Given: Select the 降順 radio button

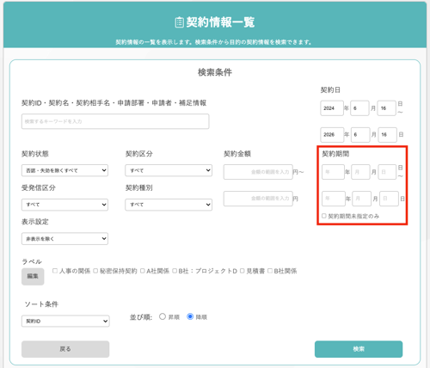Looking at the screenshot, I should tap(190, 316).
